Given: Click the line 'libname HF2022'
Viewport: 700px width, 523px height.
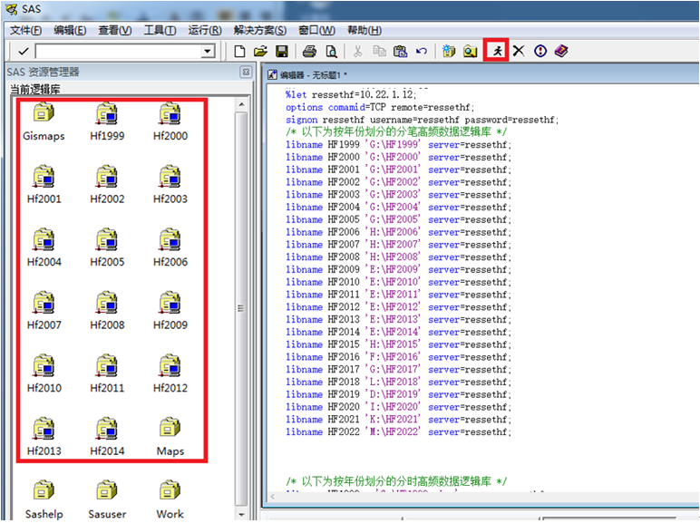Looking at the screenshot, I should coord(399,432).
